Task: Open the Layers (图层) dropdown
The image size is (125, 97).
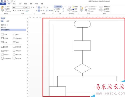Action: [107, 9]
